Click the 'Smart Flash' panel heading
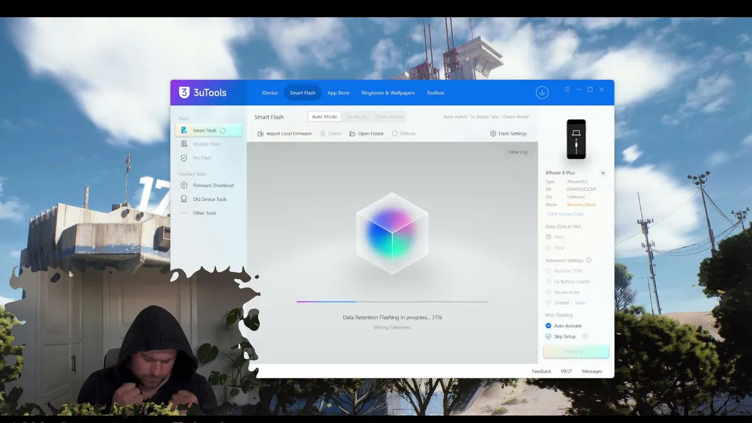752x423 pixels. click(269, 117)
